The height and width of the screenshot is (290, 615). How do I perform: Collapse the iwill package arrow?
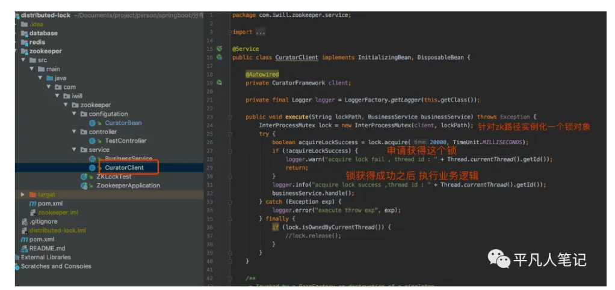(57, 96)
